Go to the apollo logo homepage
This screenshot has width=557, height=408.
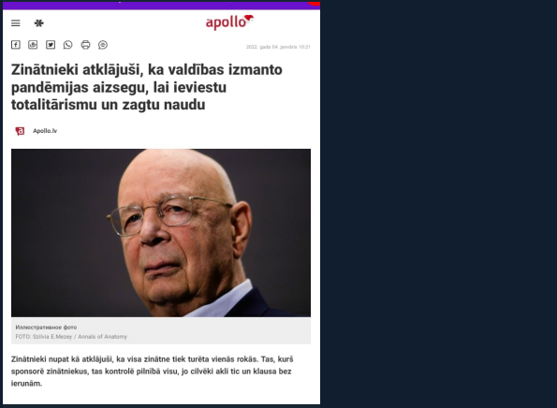click(x=229, y=22)
